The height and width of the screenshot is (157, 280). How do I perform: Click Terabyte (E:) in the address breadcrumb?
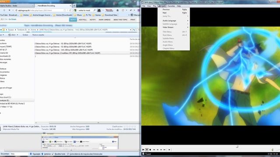22,30
